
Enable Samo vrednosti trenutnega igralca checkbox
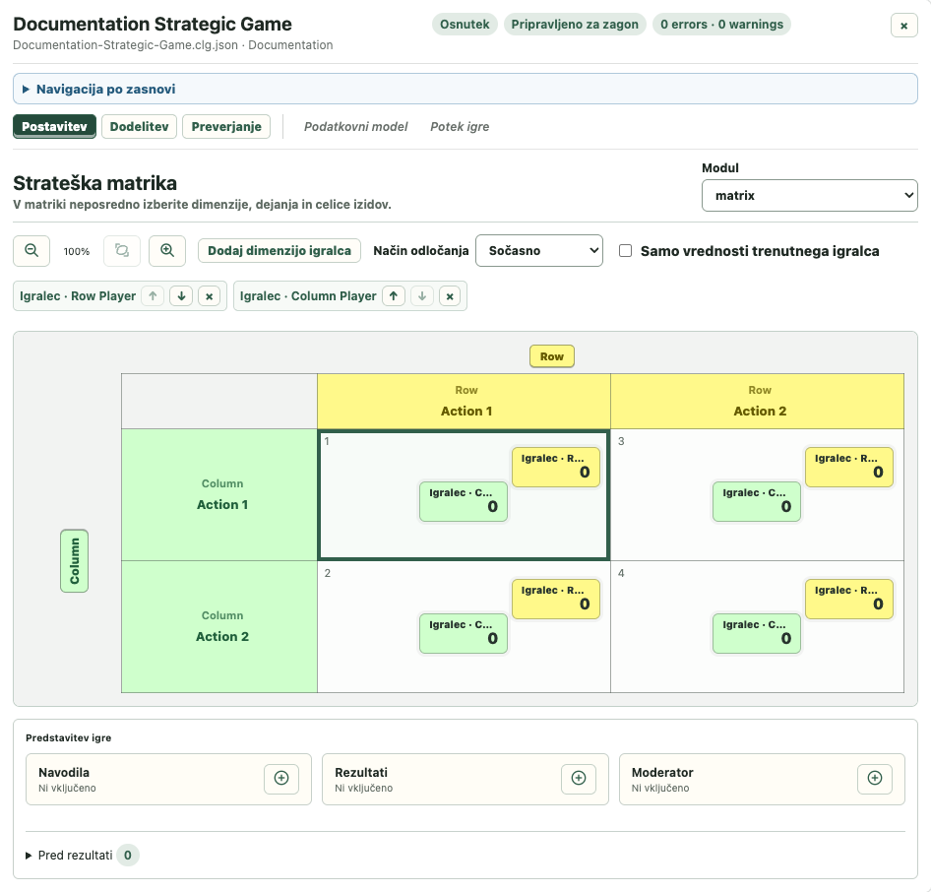[x=625, y=251]
